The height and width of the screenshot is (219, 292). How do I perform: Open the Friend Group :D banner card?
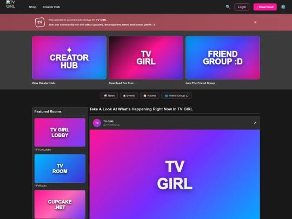[x=223, y=58]
